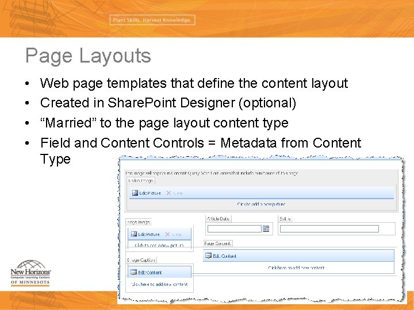414x310 pixels.
Task: Click bullet 'Web page templates that define the content layout'
Action: pyautogui.click(x=194, y=83)
